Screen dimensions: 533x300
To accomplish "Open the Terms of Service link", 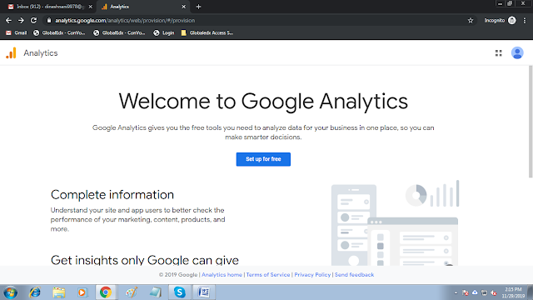I will pyautogui.click(x=268, y=275).
